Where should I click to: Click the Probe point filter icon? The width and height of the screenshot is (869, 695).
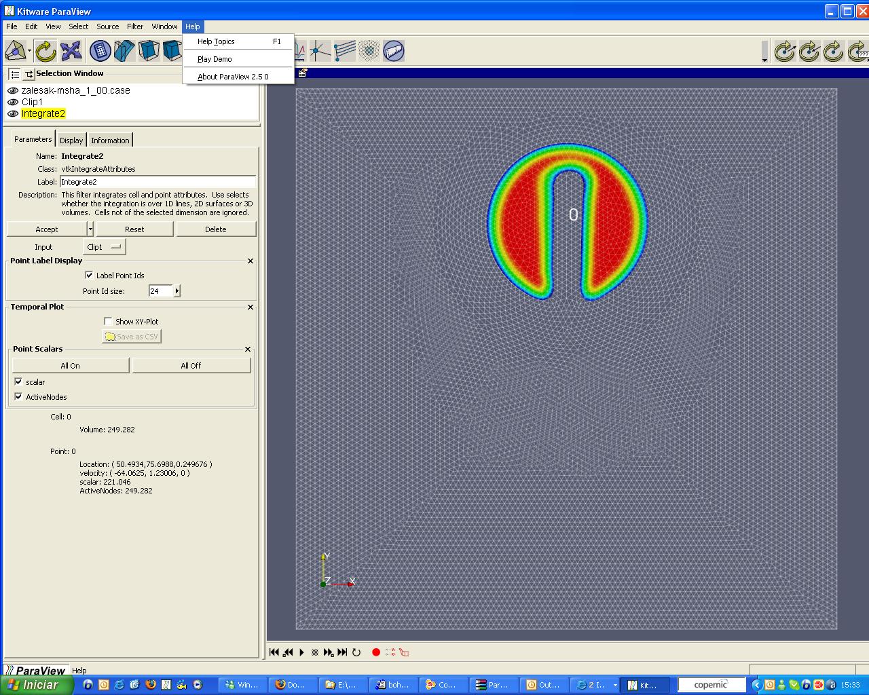(320, 50)
